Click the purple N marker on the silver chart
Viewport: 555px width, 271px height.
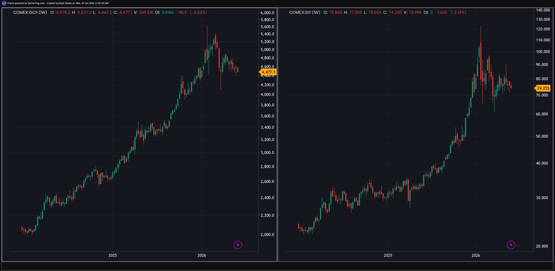(511, 245)
